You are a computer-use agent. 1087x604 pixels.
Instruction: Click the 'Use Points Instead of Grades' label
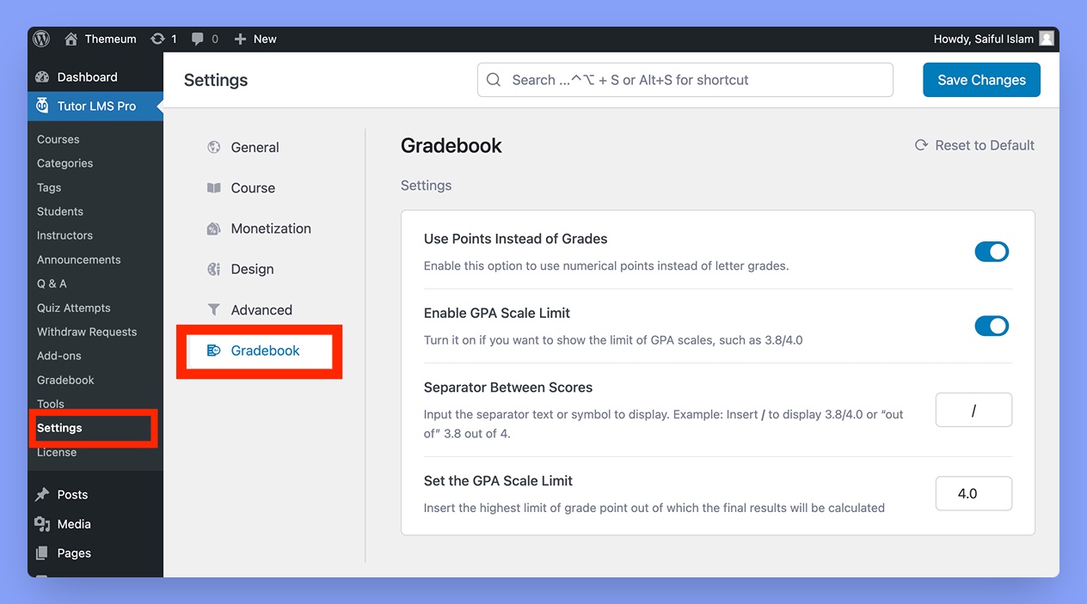pos(516,239)
